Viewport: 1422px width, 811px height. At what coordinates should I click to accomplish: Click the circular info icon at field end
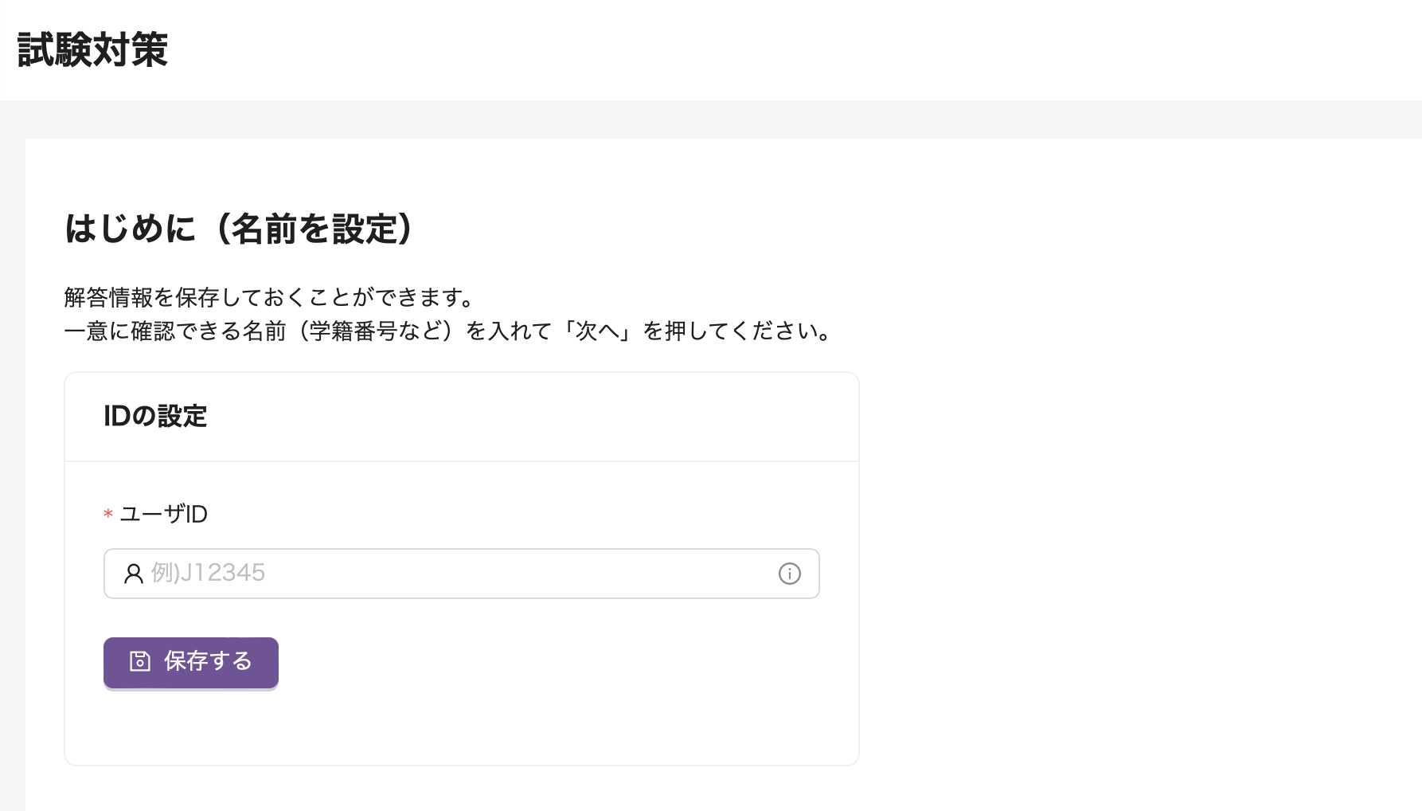[x=789, y=573]
